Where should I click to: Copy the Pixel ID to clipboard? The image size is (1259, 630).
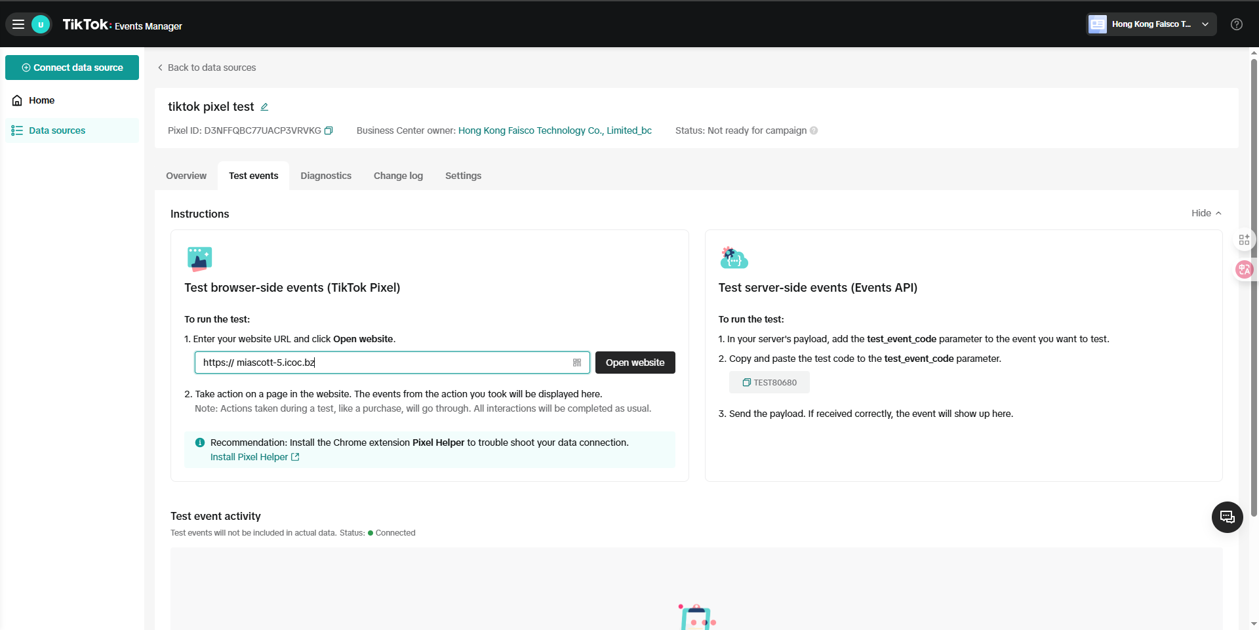click(x=329, y=130)
